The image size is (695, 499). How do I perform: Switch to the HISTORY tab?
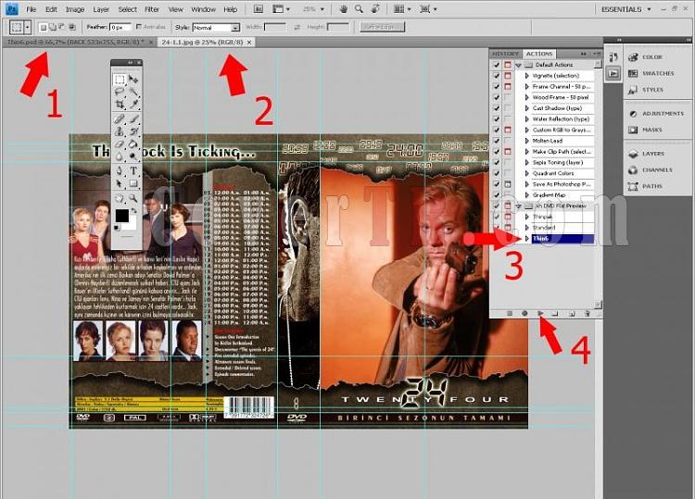click(x=506, y=54)
